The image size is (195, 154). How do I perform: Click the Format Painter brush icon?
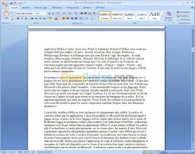[x=12, y=20]
